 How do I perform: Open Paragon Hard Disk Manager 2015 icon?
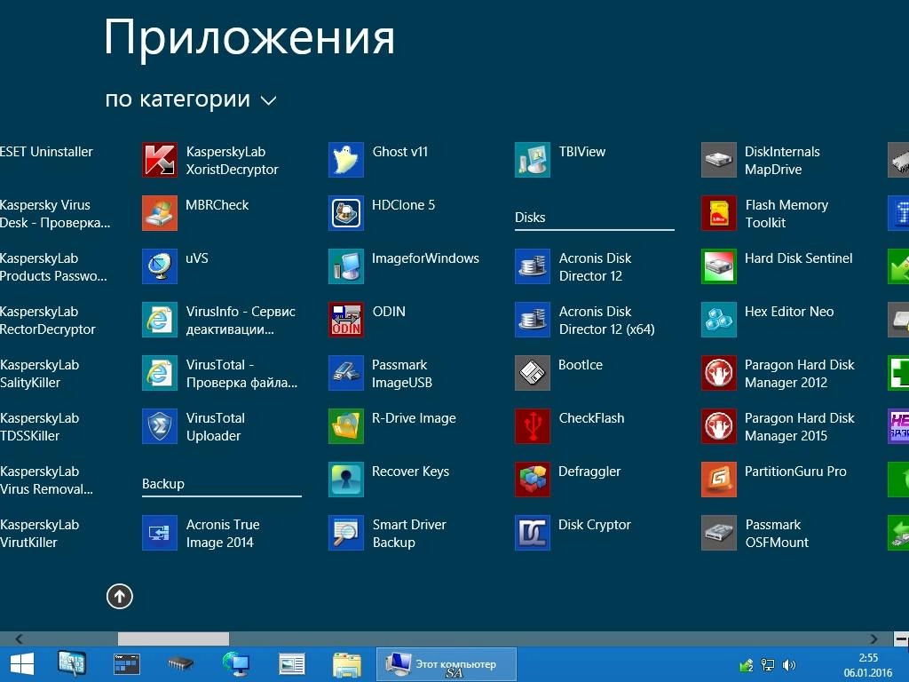coord(719,427)
